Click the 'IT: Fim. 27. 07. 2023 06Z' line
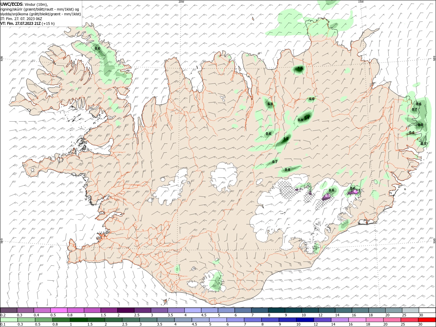 (x=21, y=19)
